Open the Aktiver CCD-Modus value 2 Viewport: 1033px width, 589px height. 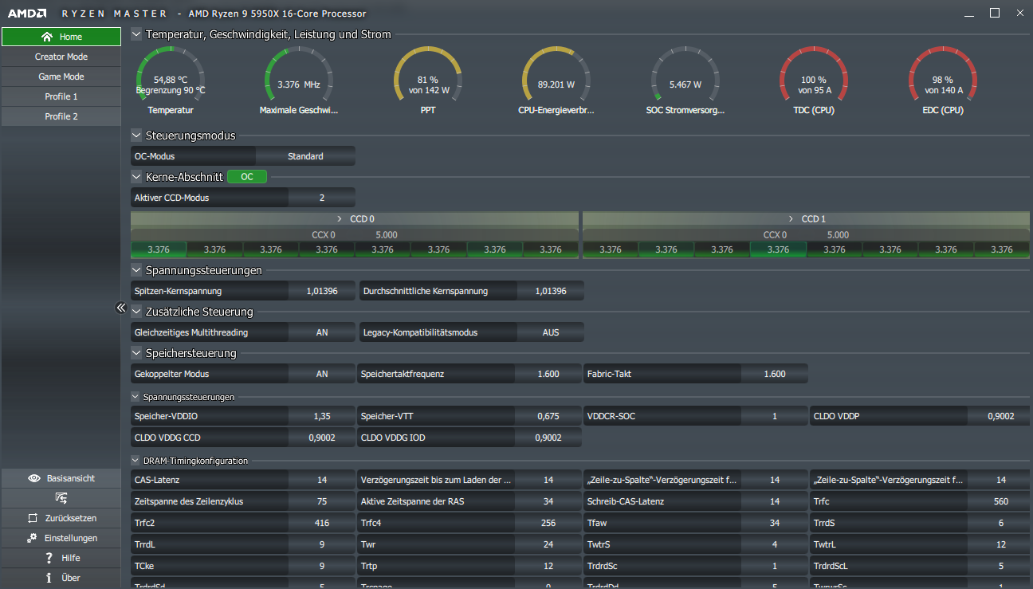(x=322, y=198)
